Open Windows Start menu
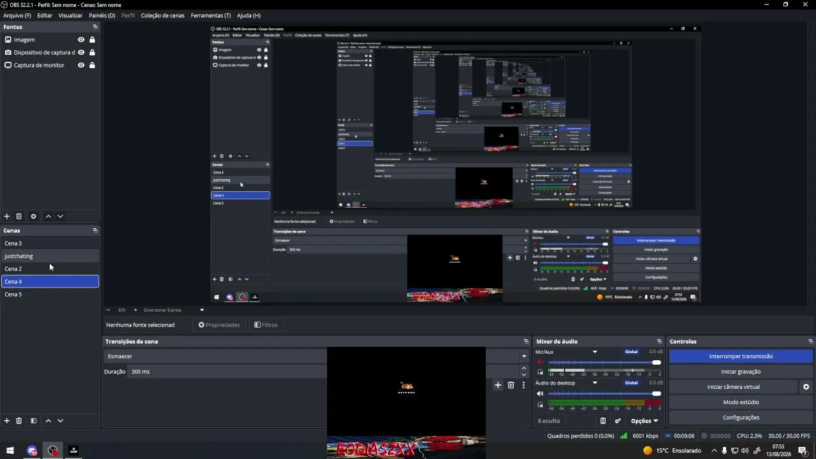The width and height of the screenshot is (816, 459). (x=10, y=451)
